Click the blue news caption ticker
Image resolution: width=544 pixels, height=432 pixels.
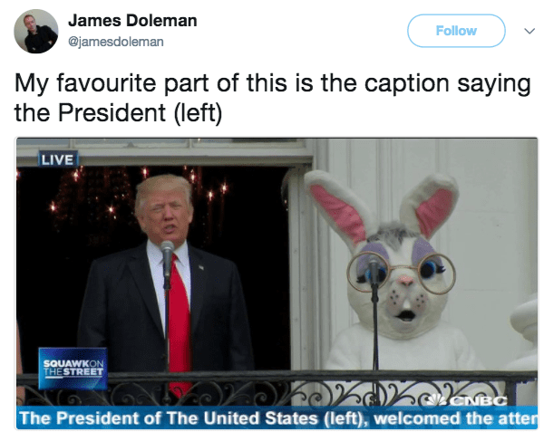tap(277, 418)
